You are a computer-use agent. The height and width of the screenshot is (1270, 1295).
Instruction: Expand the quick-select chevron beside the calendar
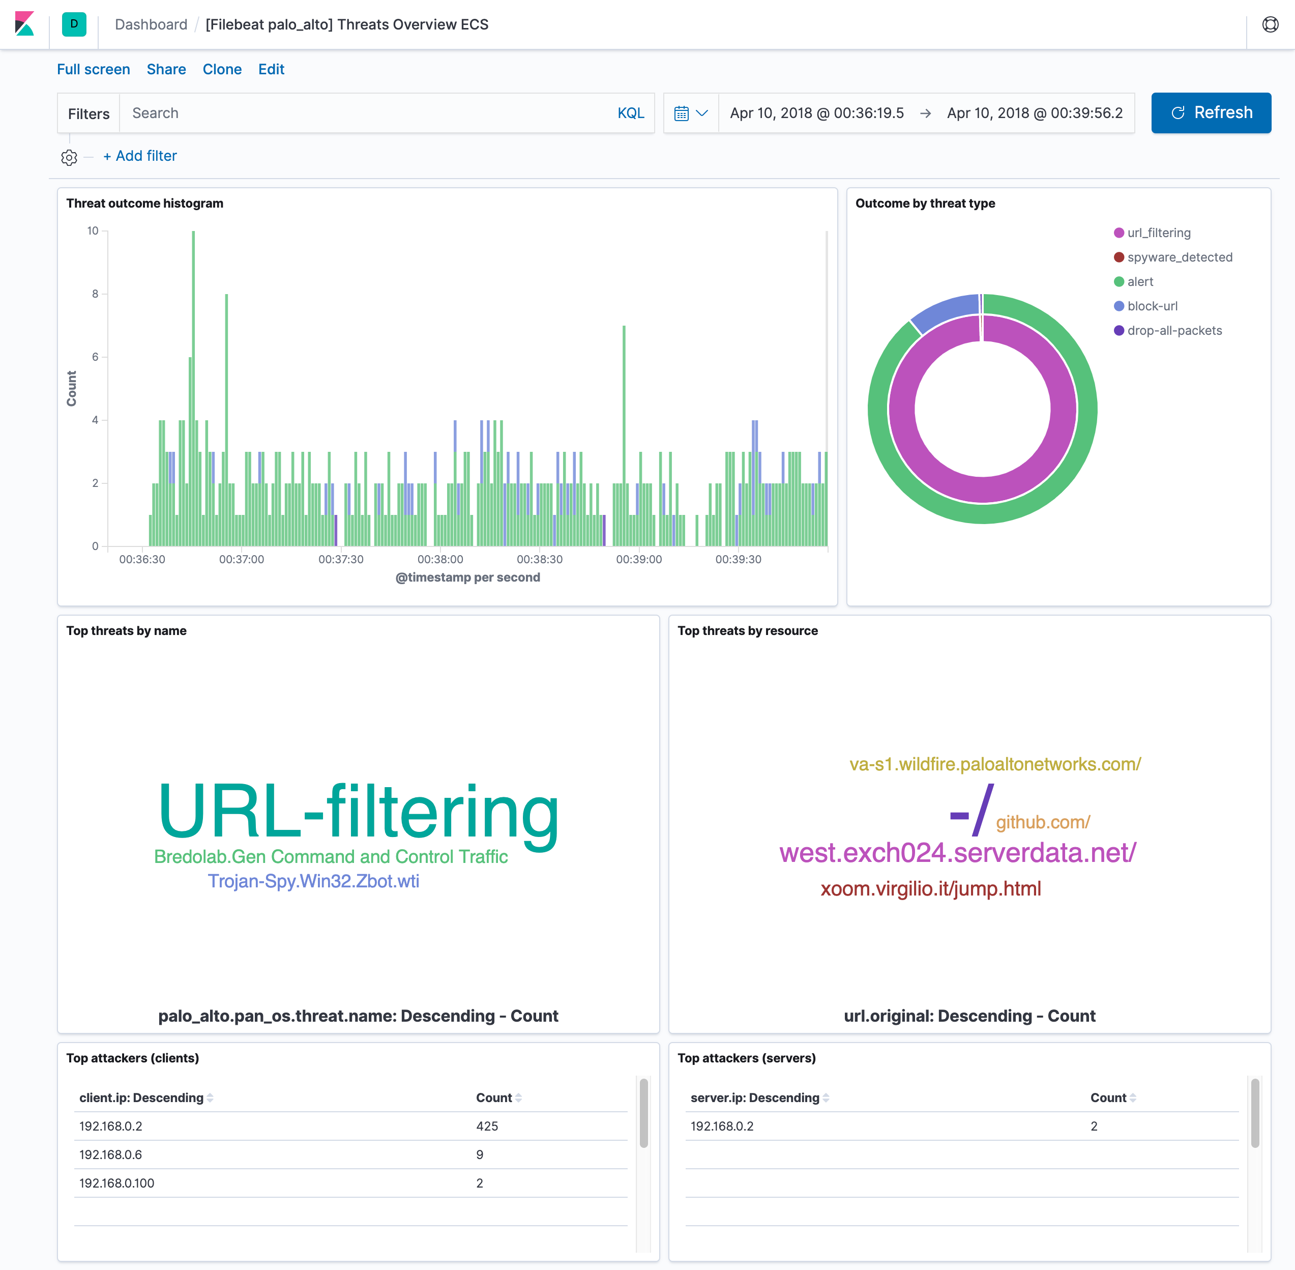[x=701, y=113]
